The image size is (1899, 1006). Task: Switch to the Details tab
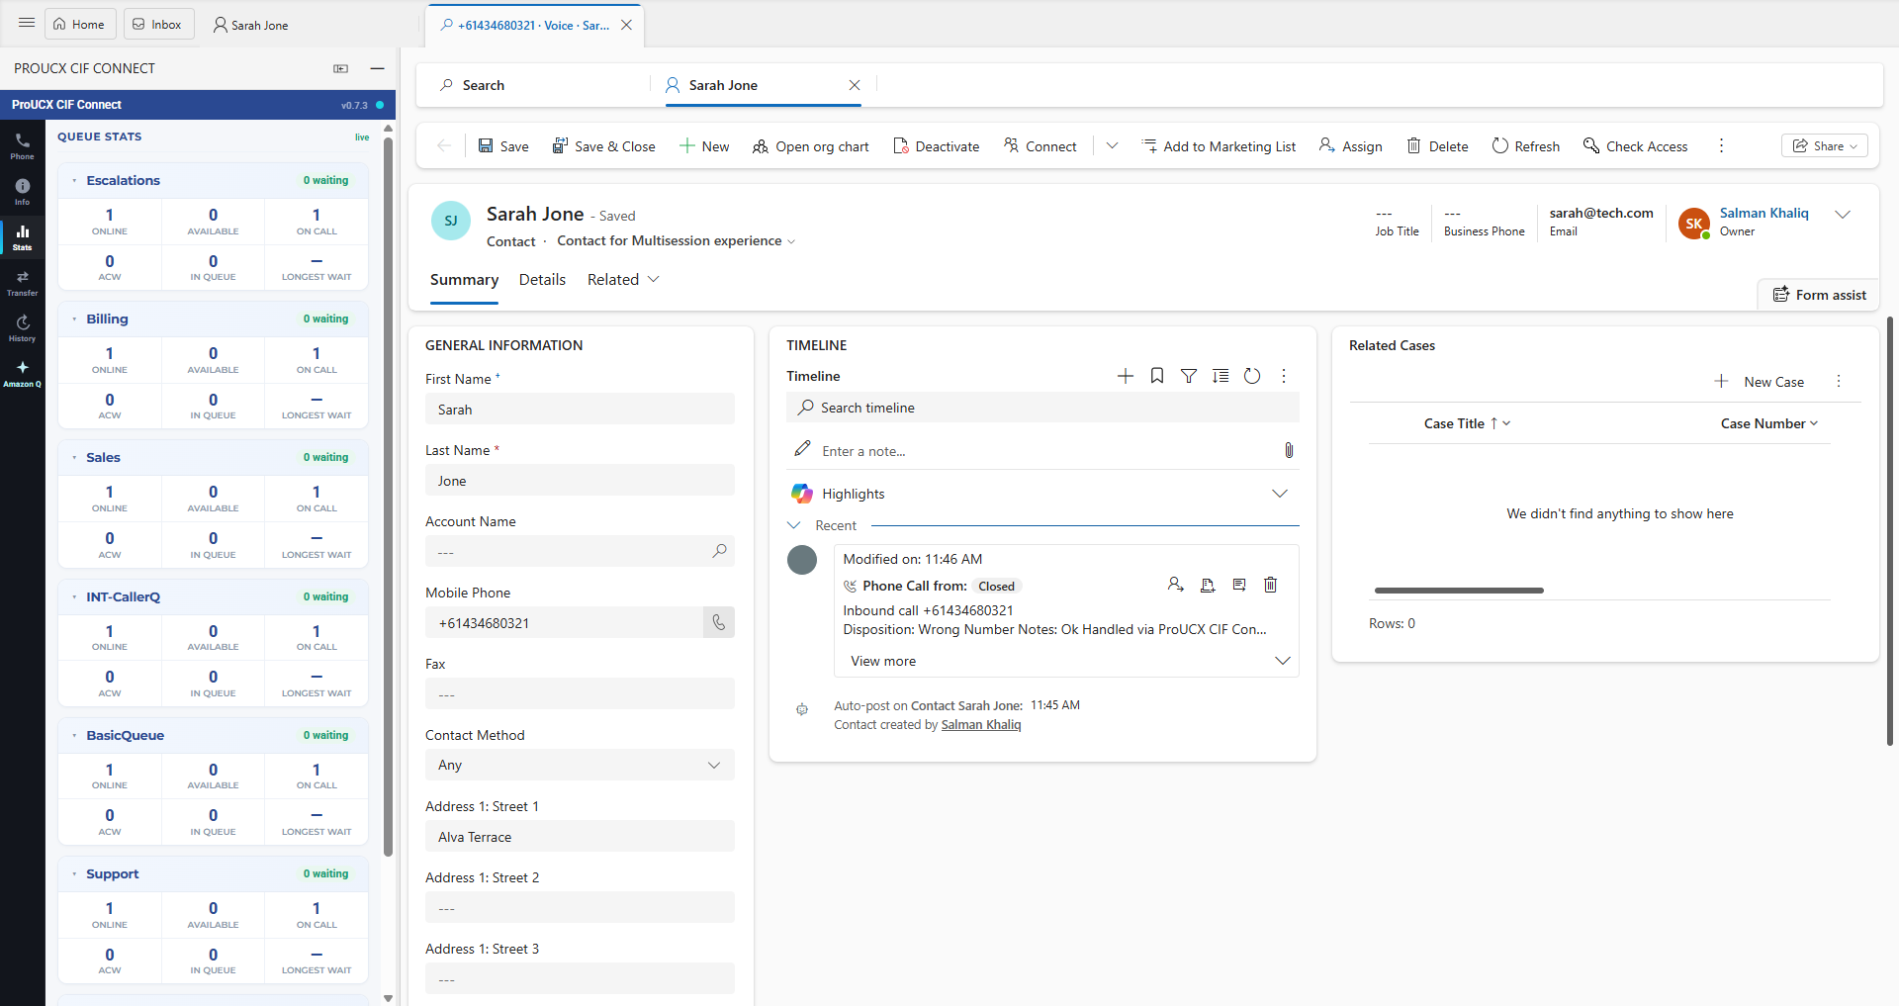pos(542,280)
